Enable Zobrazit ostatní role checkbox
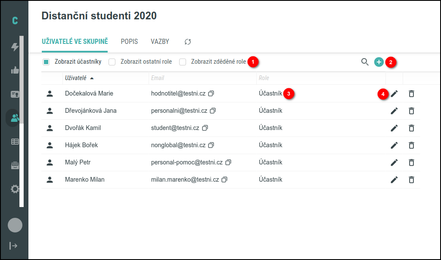This screenshot has width=441, height=260. click(x=112, y=62)
